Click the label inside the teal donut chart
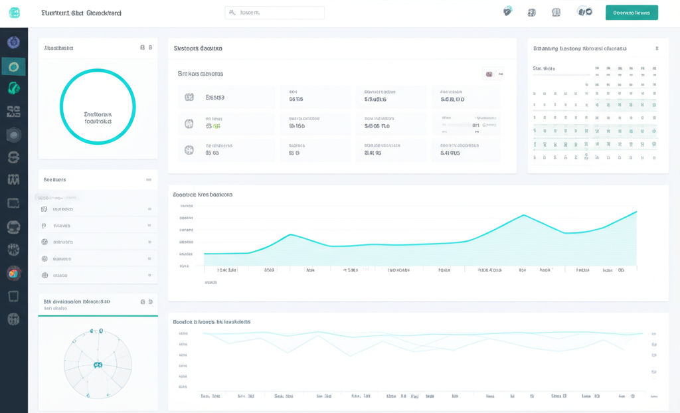 98,118
